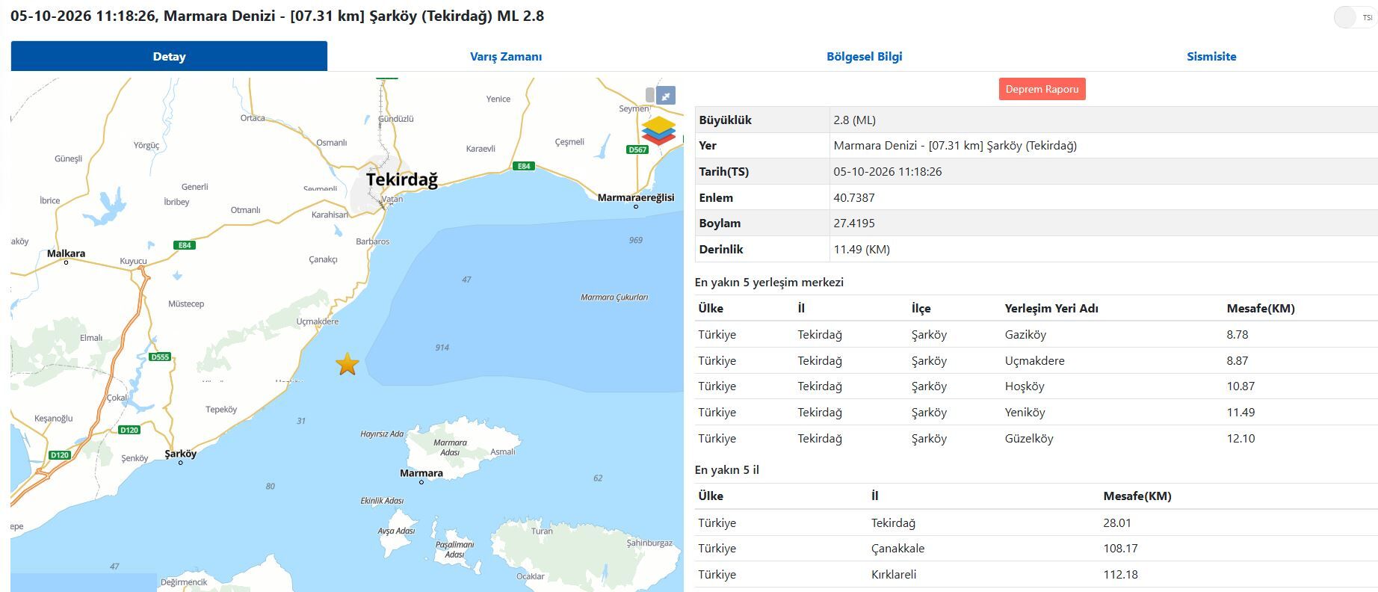
Task: Click the Yeniköy settlement row
Action: click(x=1036, y=412)
